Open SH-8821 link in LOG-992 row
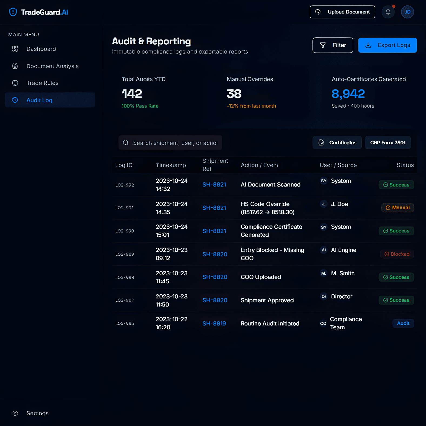Image resolution: width=426 pixels, height=426 pixels. [214, 185]
